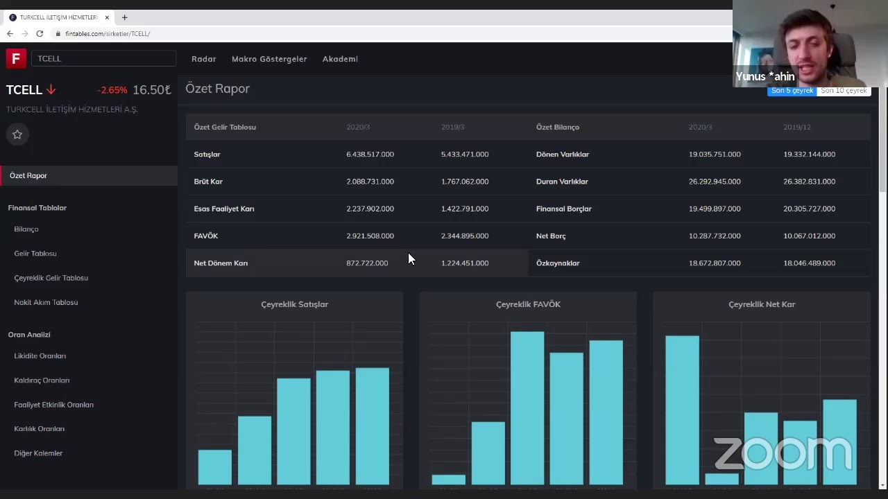Screen dimensions: 888x499
Task: Click the Çeyreklik Satışlar chart title
Action: point(295,304)
